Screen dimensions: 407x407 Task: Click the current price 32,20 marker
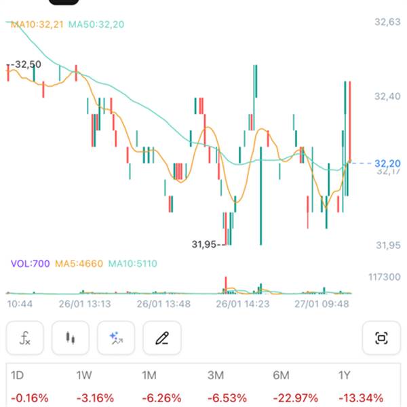[x=387, y=163]
